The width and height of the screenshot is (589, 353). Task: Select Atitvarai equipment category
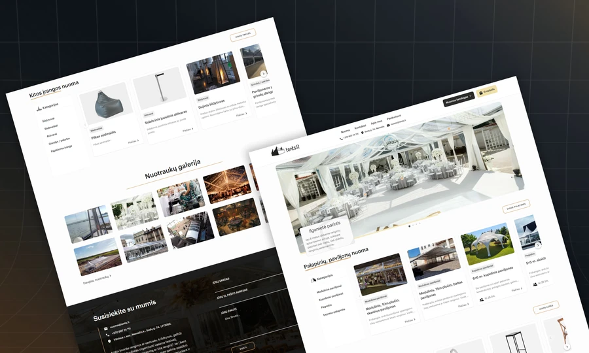tap(52, 135)
